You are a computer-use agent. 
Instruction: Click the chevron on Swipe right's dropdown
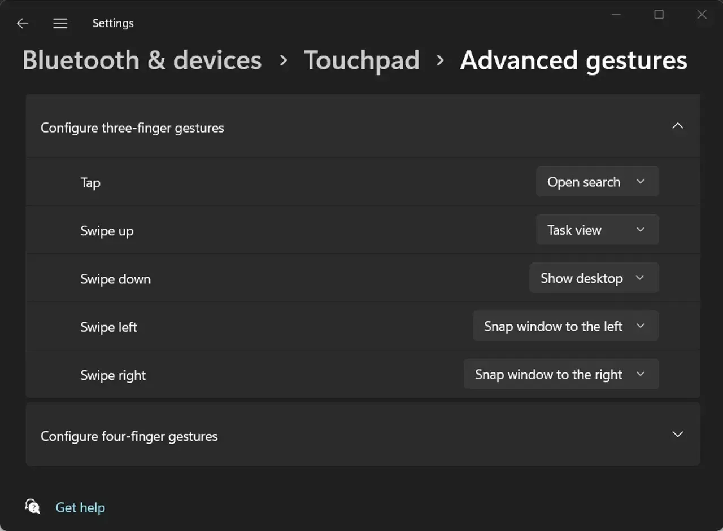click(x=641, y=374)
